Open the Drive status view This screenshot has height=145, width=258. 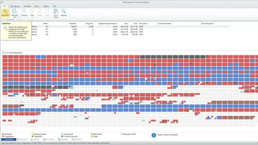pos(50,139)
